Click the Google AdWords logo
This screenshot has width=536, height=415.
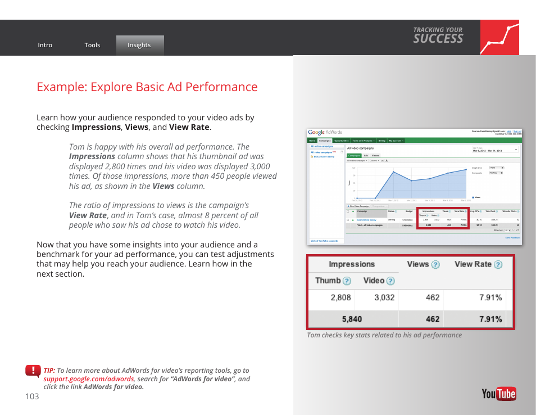coord(325,132)
